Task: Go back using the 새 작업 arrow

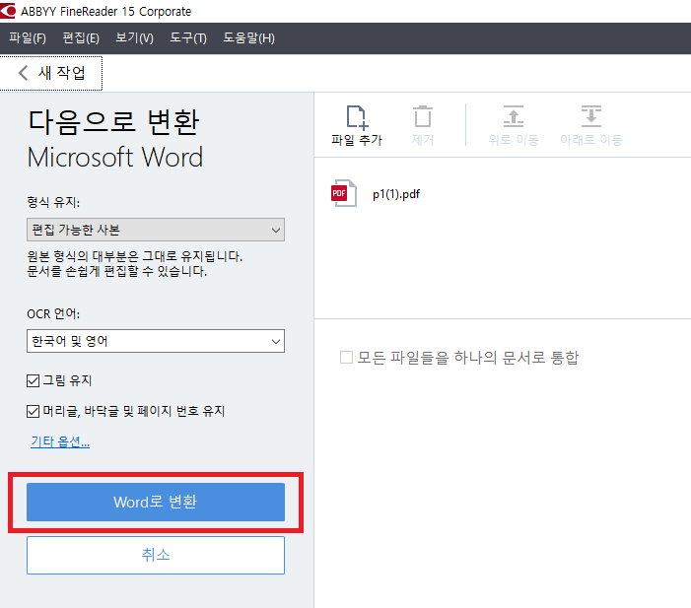Action: tap(24, 73)
